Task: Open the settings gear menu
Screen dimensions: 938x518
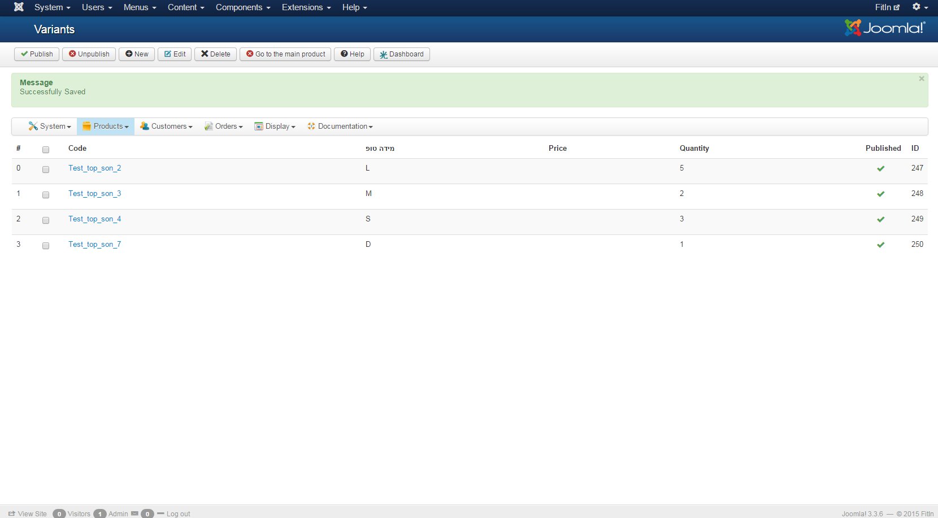Action: click(920, 7)
